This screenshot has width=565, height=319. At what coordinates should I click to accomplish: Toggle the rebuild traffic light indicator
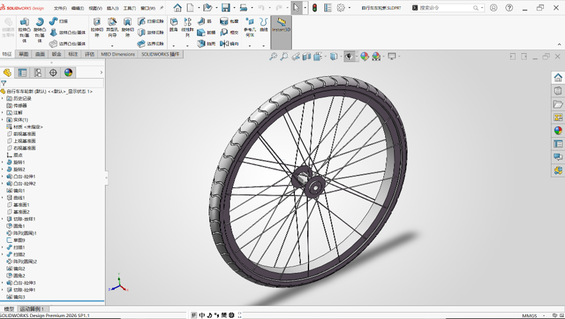tap(315, 8)
